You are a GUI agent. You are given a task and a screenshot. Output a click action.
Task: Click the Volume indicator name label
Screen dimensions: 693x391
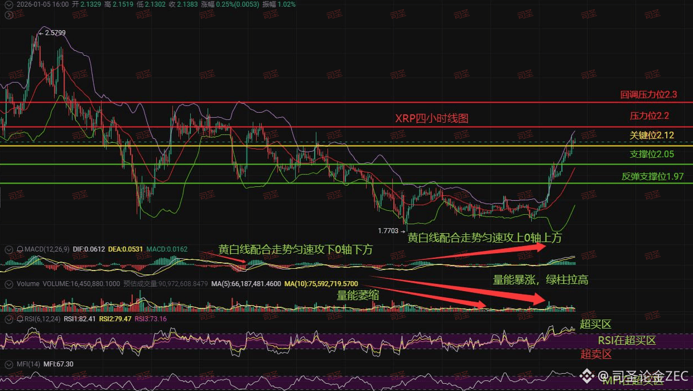coord(28,284)
